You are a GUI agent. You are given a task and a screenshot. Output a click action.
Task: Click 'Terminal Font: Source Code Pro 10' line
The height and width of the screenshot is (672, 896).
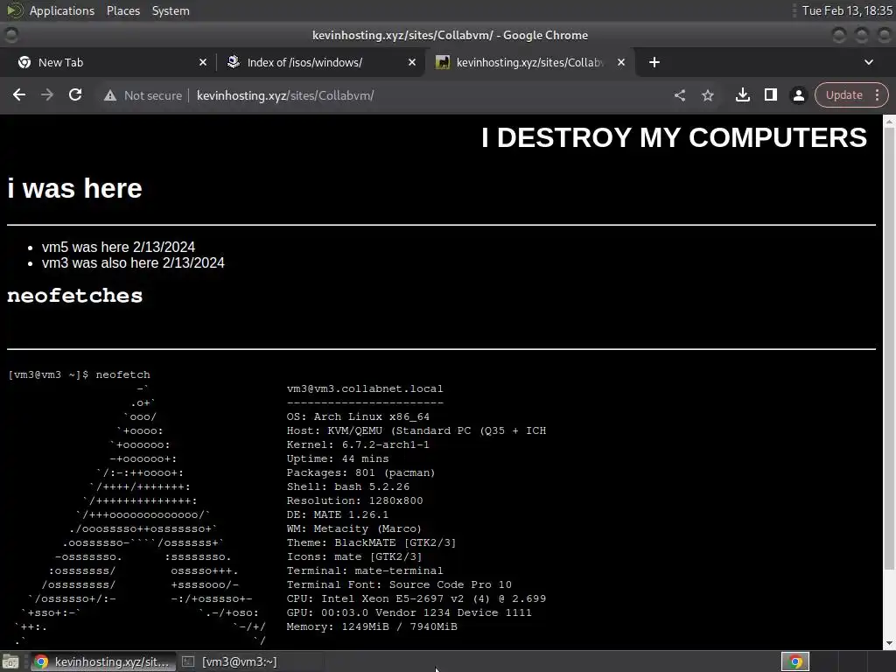(399, 584)
